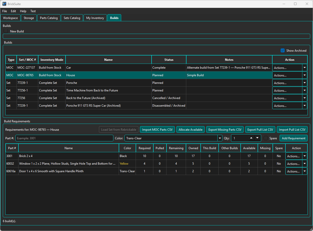
Task: Click the Qty value field
Action: 239,138
